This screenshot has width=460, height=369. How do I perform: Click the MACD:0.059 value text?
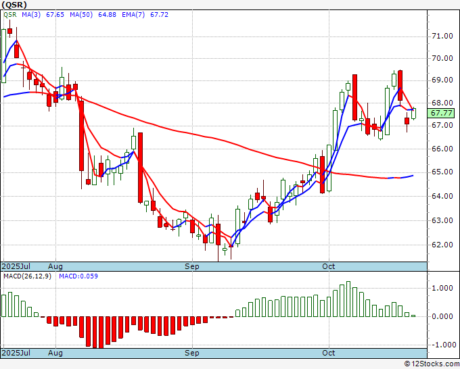(78, 276)
